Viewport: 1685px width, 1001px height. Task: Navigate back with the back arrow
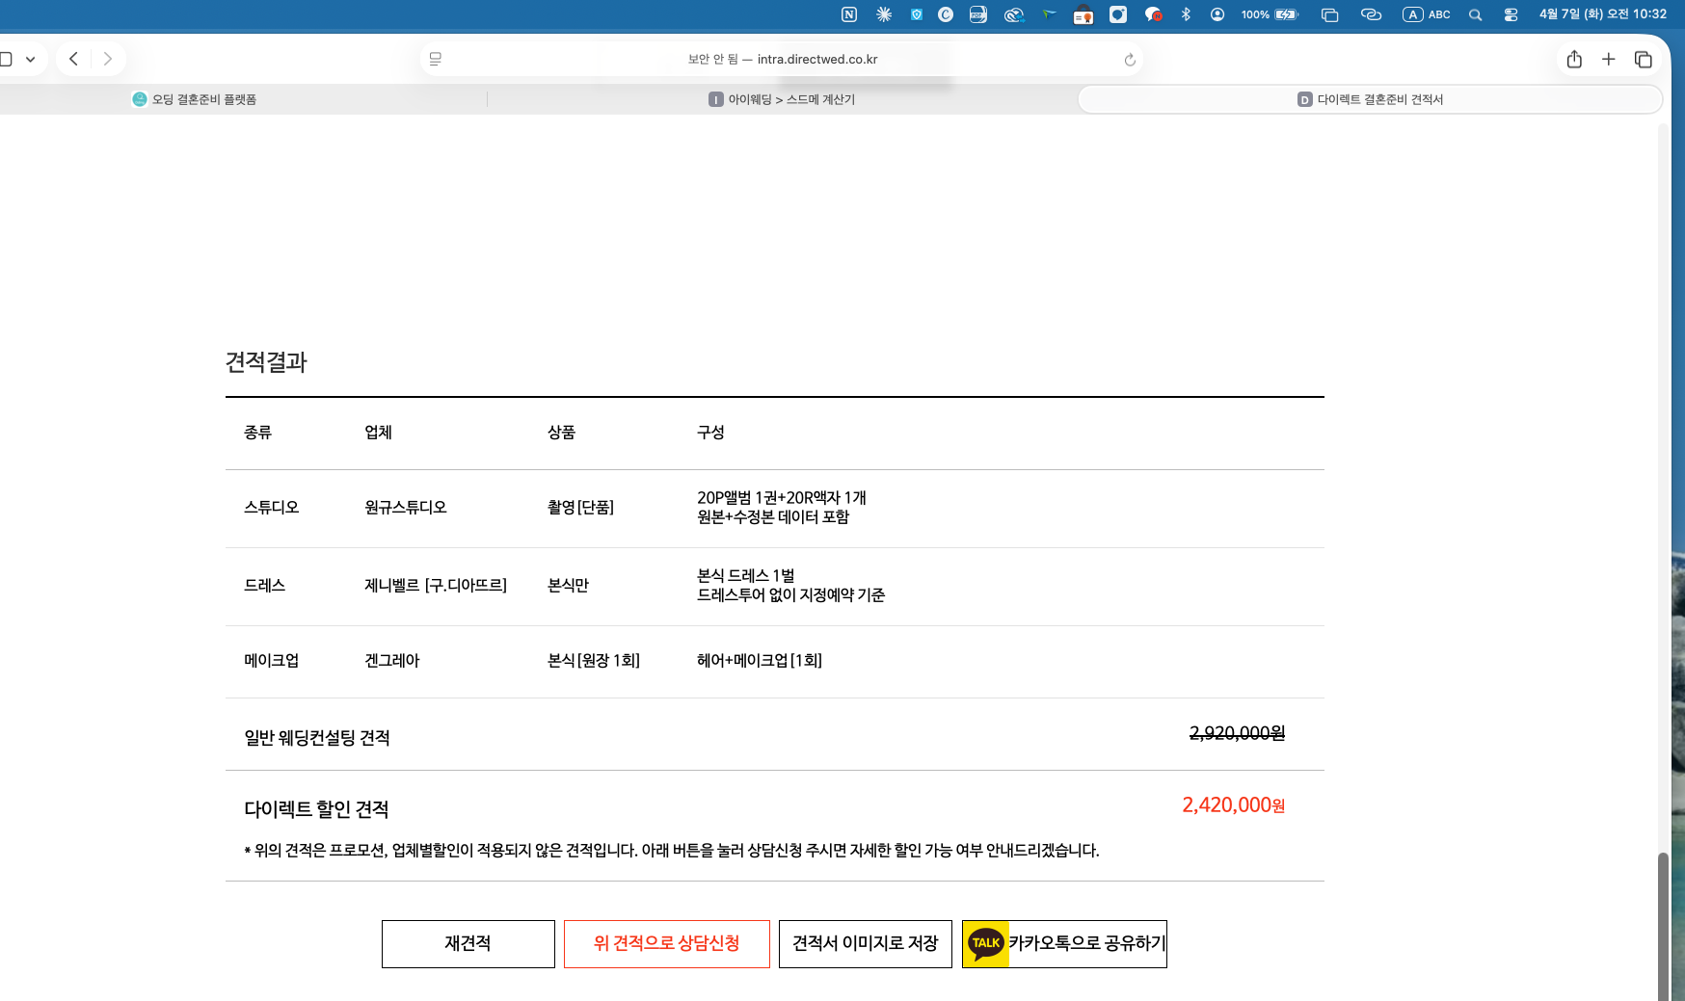[73, 59]
